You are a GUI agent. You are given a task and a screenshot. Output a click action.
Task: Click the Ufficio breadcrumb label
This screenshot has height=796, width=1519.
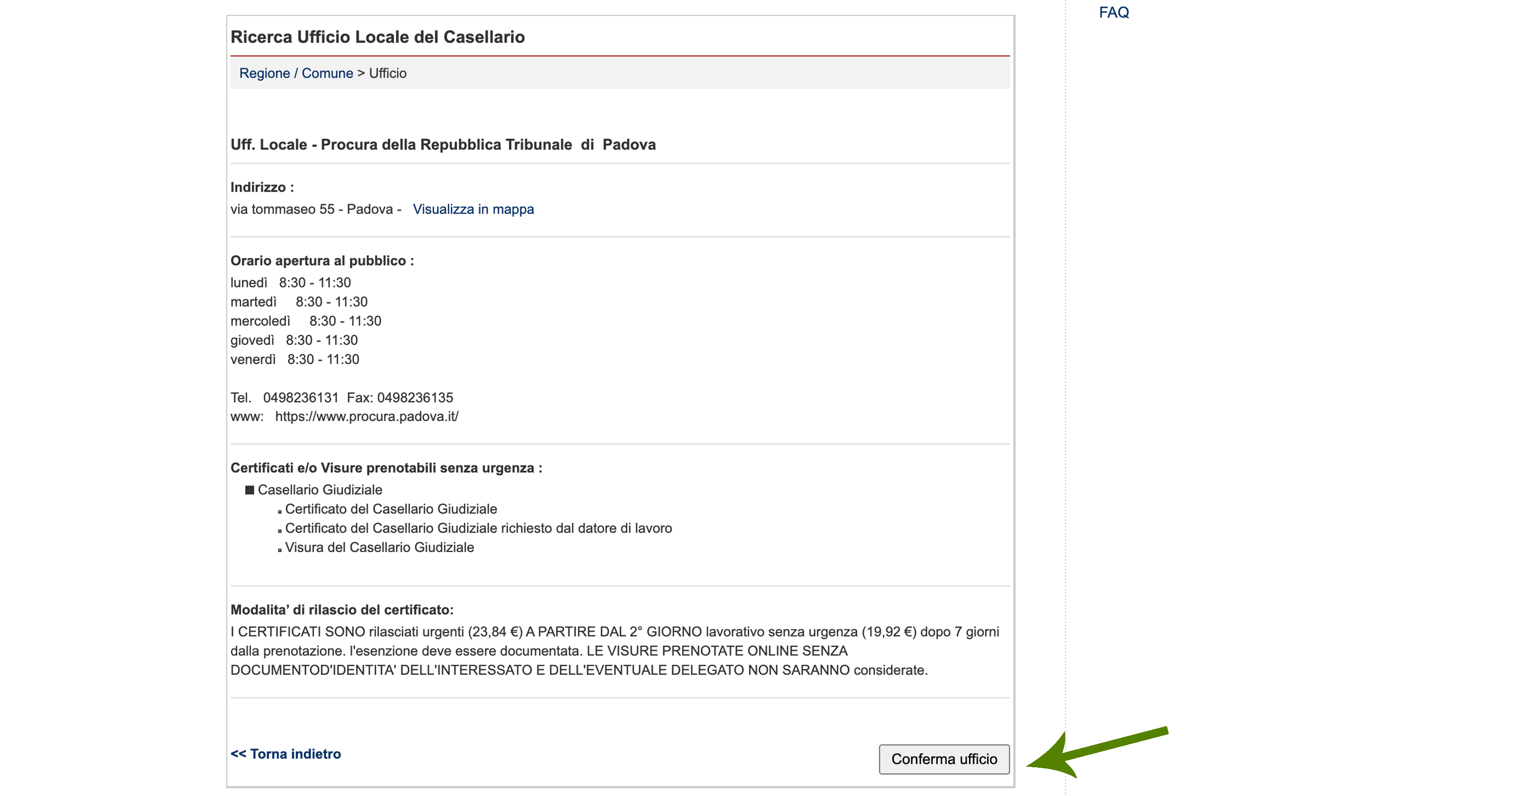click(387, 73)
